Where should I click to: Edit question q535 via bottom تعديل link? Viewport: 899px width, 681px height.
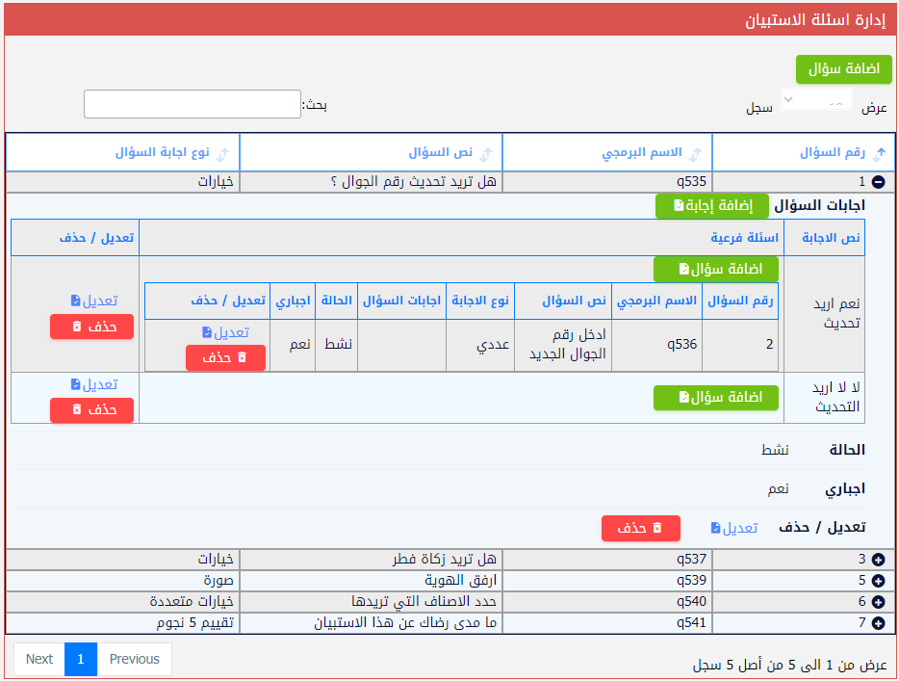tap(733, 528)
